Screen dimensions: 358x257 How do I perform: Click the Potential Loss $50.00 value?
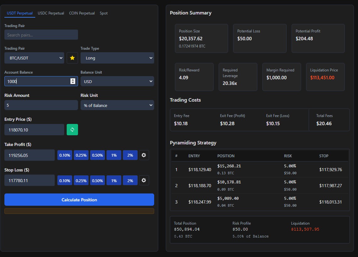pyautogui.click(x=244, y=39)
